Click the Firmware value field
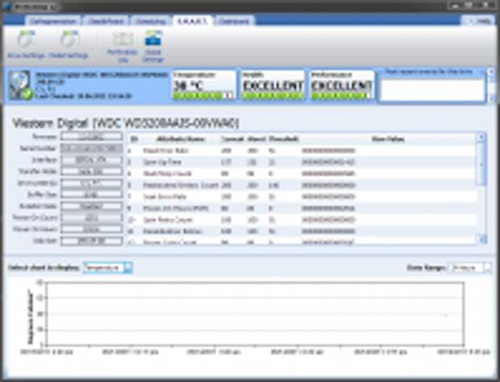The image size is (500, 382). pos(91,136)
